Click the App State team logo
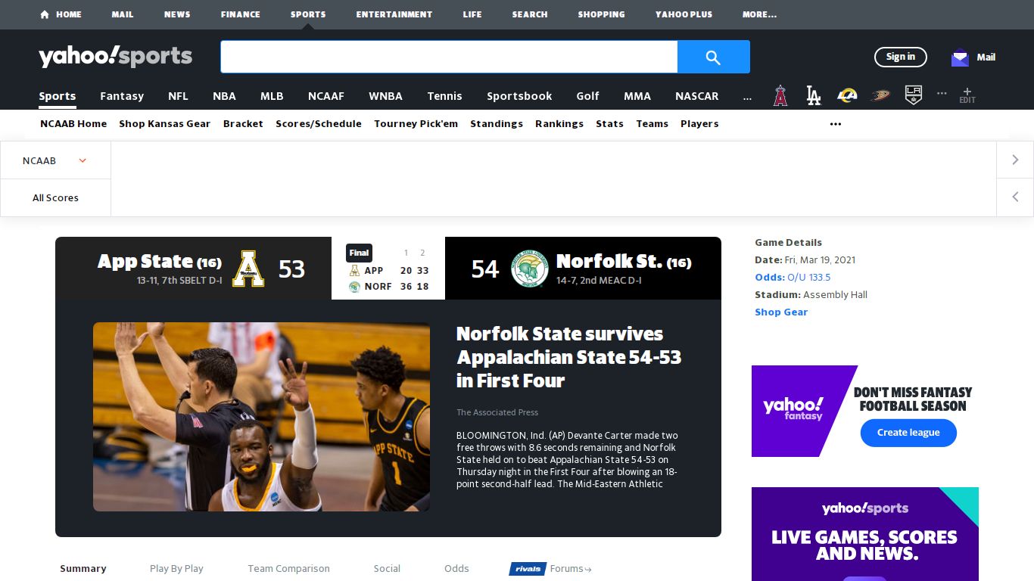Viewport: 1034px width, 581px height. coord(248,269)
